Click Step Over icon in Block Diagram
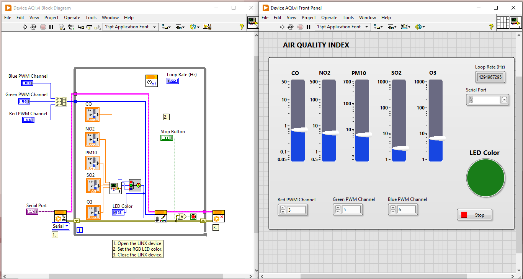 coord(89,27)
